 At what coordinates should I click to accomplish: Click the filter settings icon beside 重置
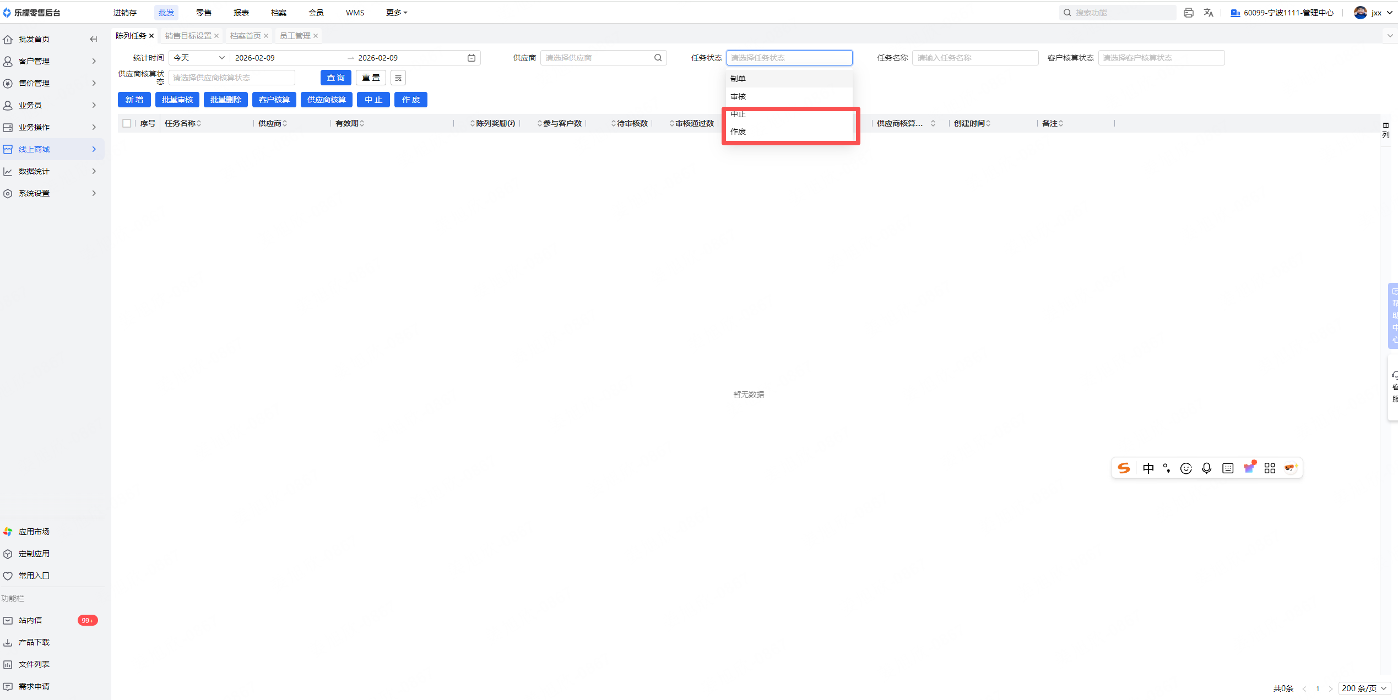(x=398, y=78)
